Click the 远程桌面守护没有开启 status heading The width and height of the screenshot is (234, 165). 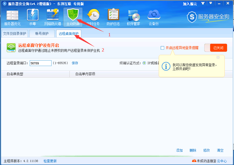pyautogui.click(x=38, y=45)
